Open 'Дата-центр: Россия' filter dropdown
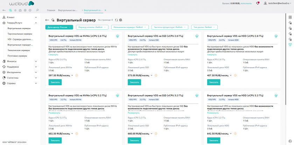Viewport: 294px width, 145px height. (x=59, y=27)
